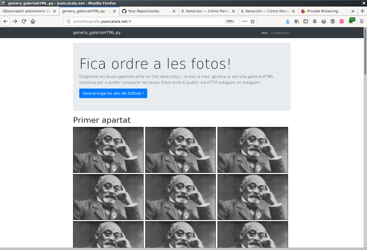Open the Library menu
Image resolution: width=367 pixels, height=250 pixels.
click(297, 21)
